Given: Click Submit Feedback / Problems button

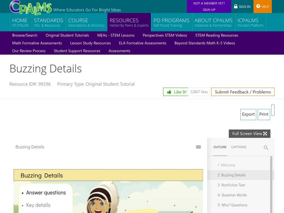Looking at the screenshot, I should click(243, 92).
